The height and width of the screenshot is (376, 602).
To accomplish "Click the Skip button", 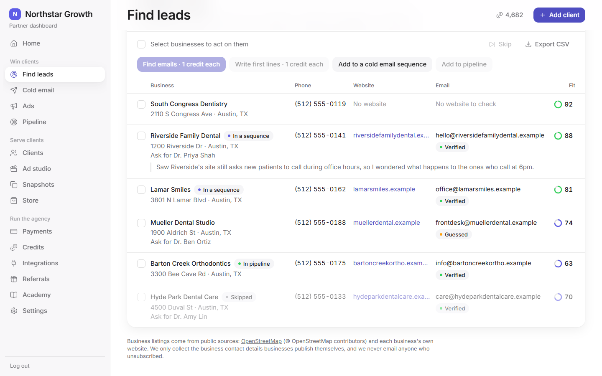I will tap(500, 44).
